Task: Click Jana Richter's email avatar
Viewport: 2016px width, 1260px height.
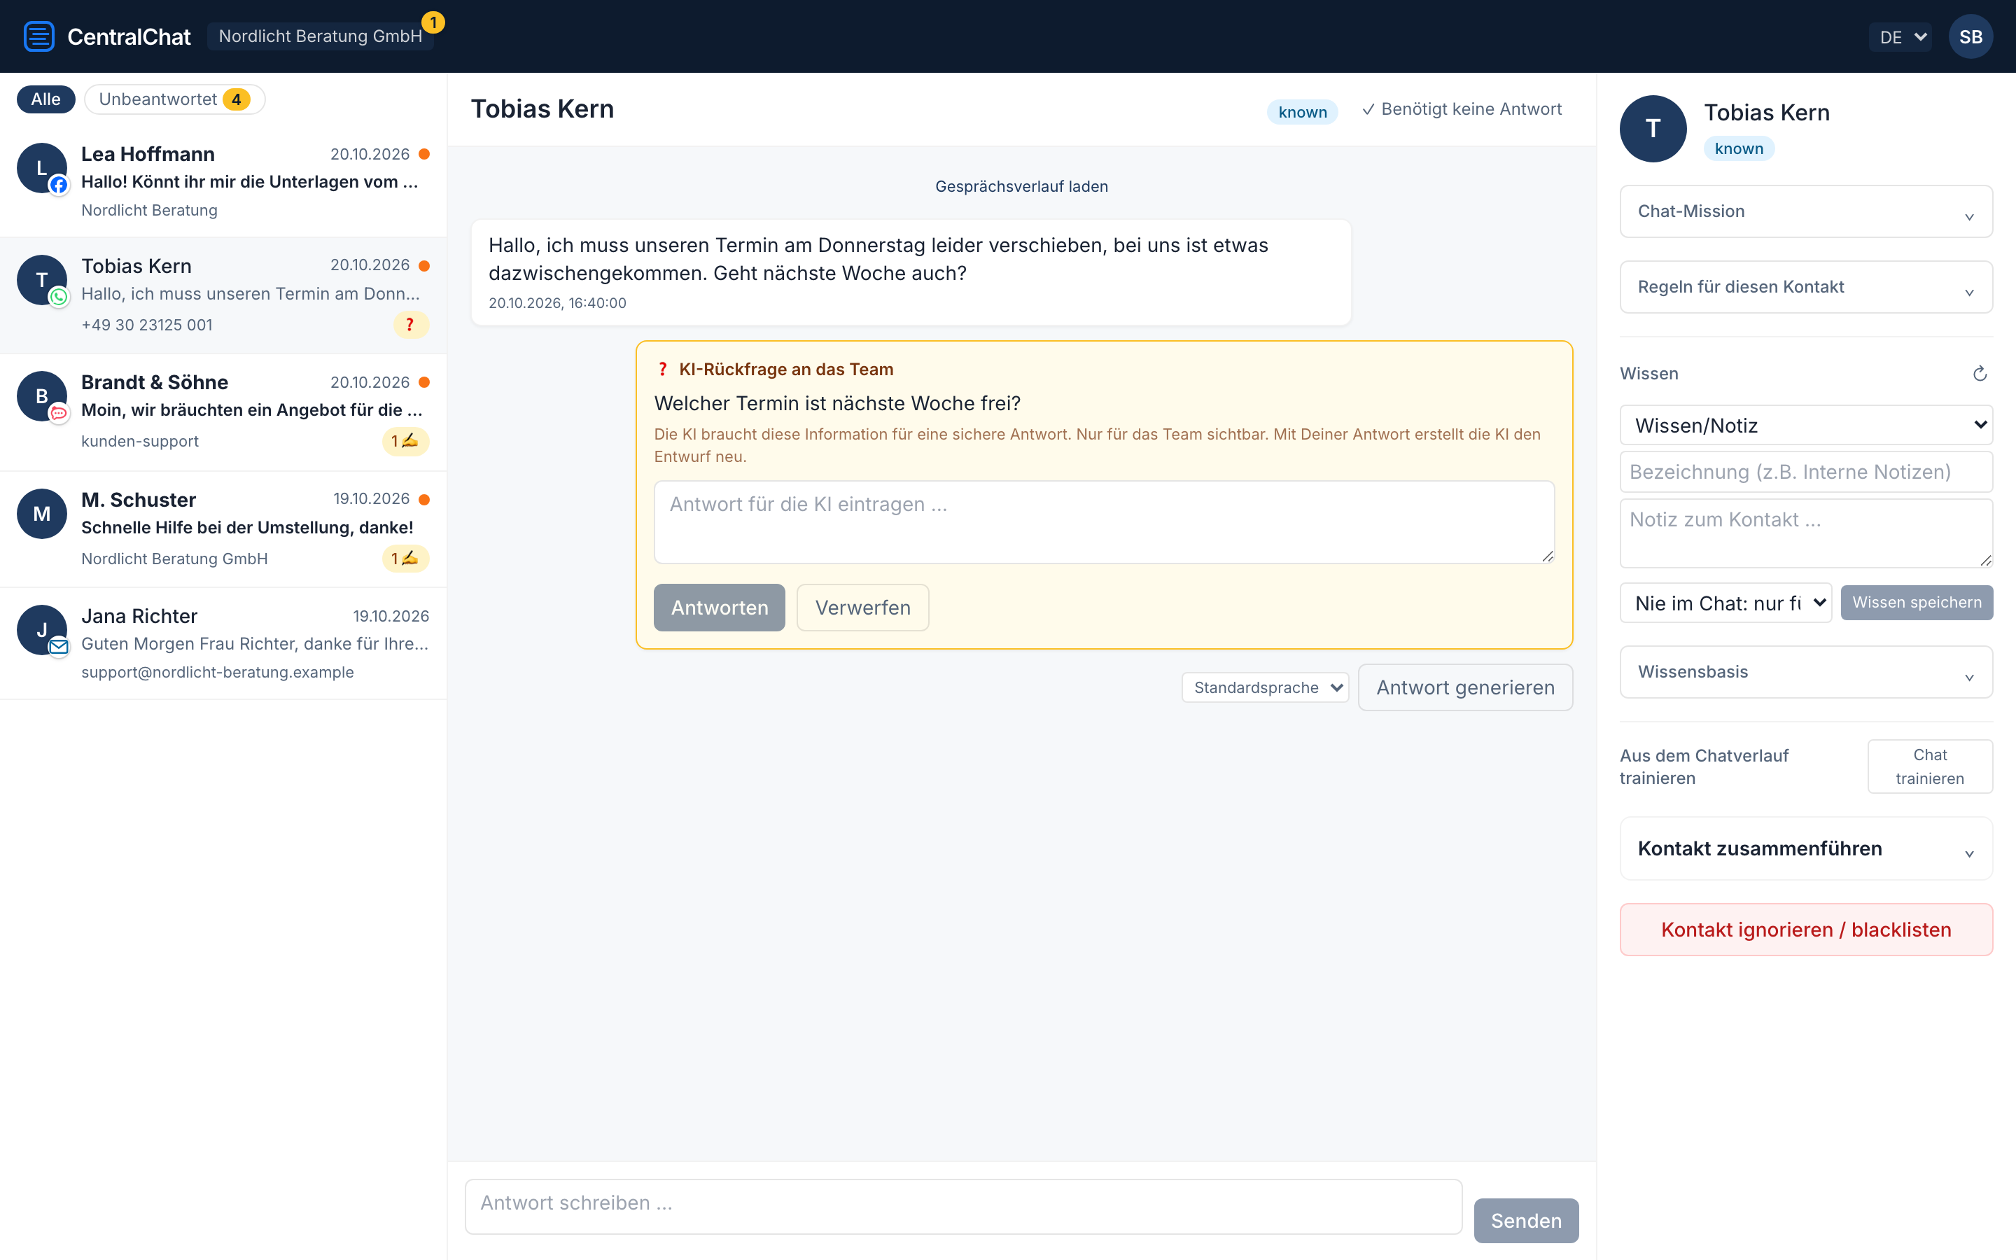Action: pos(42,630)
